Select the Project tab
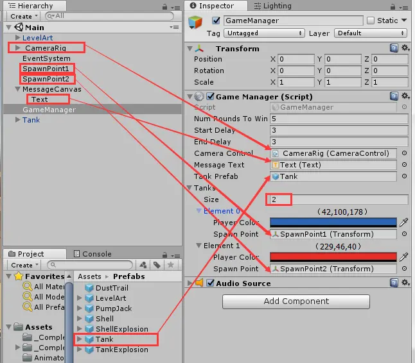The width and height of the screenshot is (415, 363). pos(35,254)
